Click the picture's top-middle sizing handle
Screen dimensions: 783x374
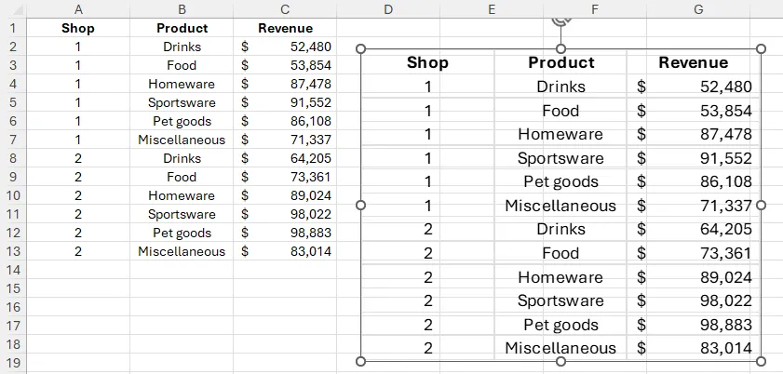pos(560,49)
